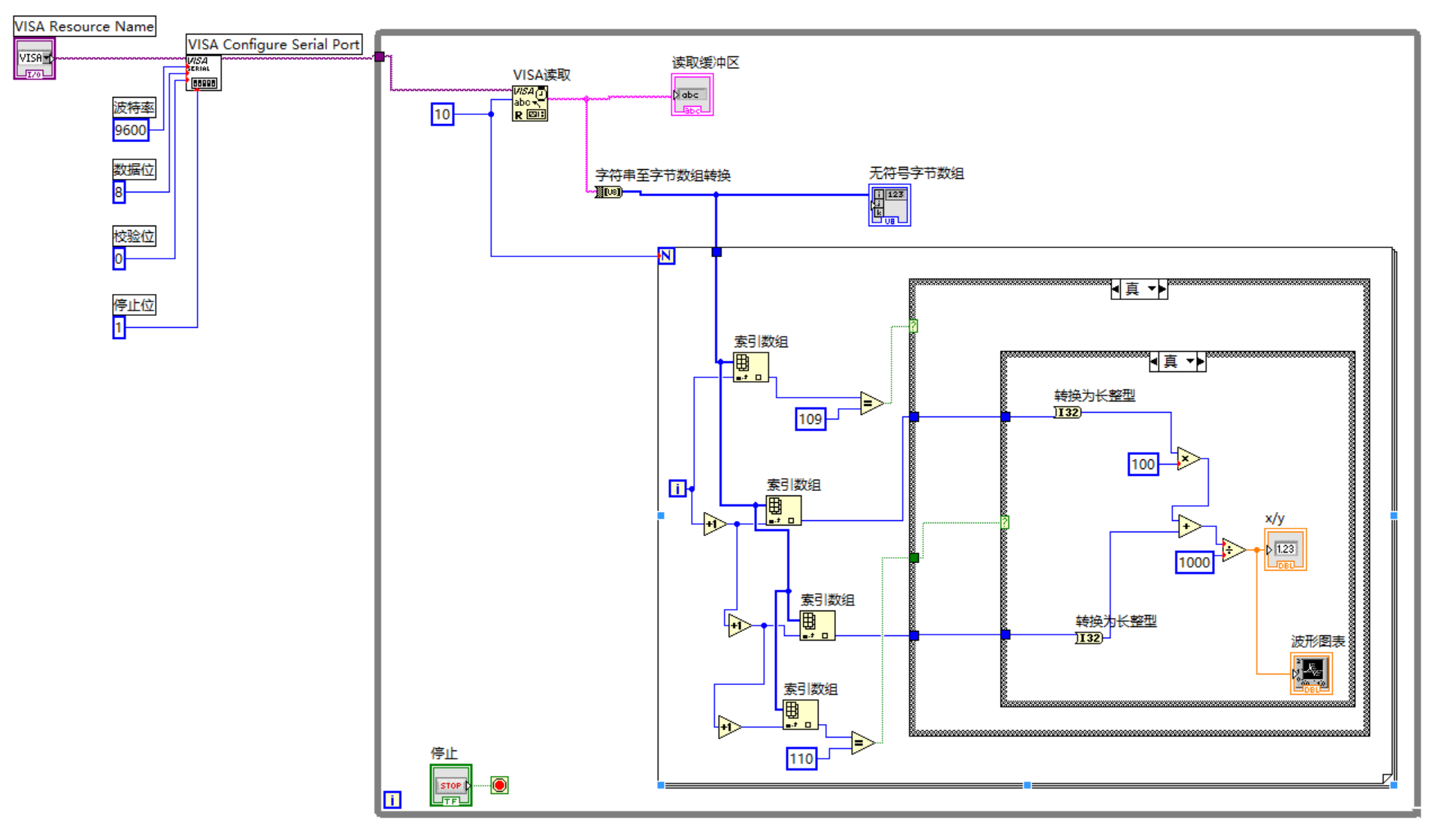The height and width of the screenshot is (836, 1439).
Task: Select the top 索引数组 node wired to 109
Action: (751, 367)
